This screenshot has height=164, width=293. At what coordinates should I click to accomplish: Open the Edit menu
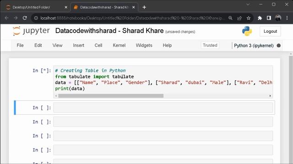click(38, 46)
